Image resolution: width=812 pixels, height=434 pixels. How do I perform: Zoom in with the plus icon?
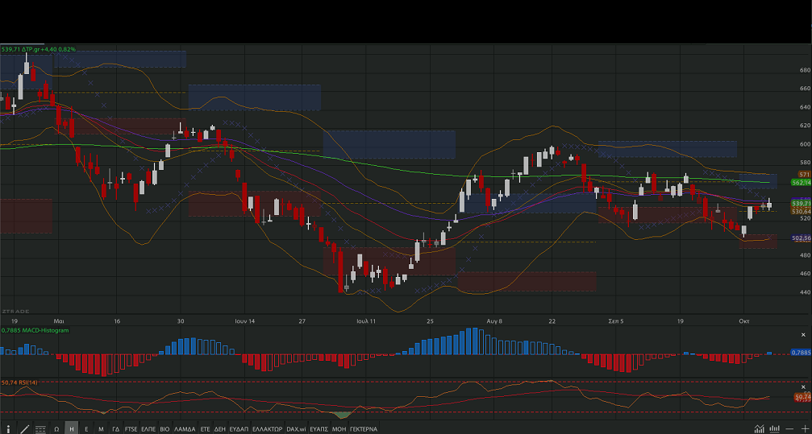(x=806, y=429)
